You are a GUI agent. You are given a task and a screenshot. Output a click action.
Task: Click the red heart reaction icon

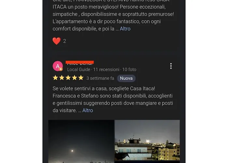(57, 41)
